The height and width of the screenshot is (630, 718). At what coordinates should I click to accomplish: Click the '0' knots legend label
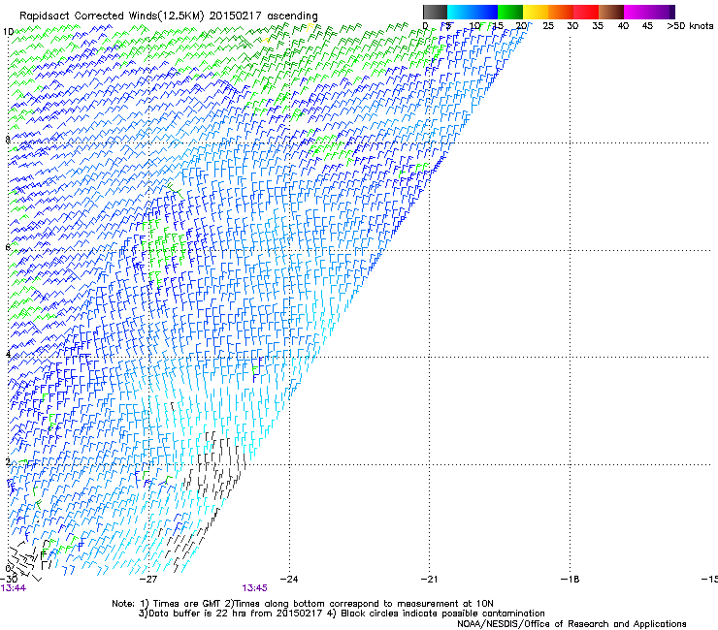point(425,25)
